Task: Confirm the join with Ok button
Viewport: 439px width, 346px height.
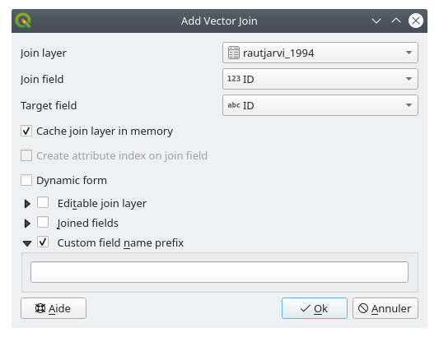Action: [315, 308]
